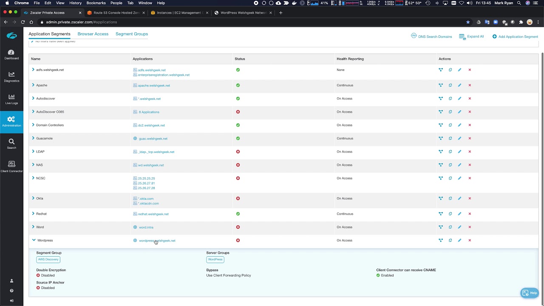The width and height of the screenshot is (544, 306).
Task: Open the apache.welshgeek.net application link
Action: [154, 85]
